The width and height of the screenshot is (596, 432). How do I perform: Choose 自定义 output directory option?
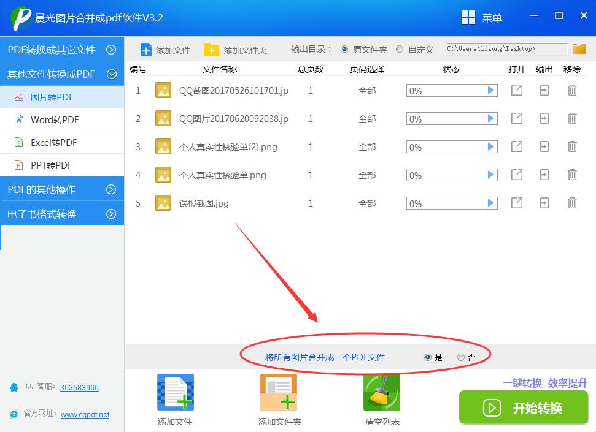tap(400, 49)
